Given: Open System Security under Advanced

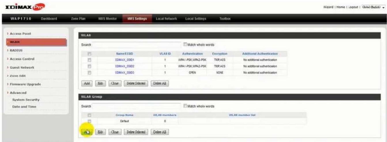Looking at the screenshot, I should 26,100.
